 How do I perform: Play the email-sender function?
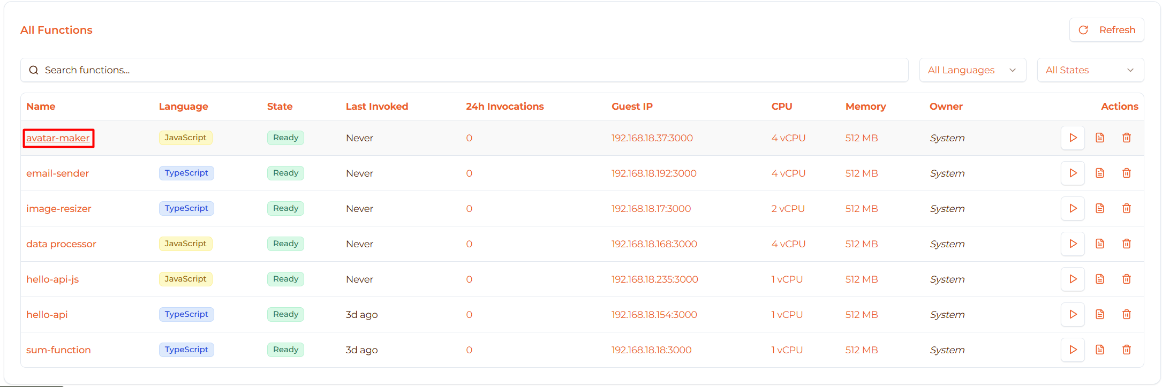pyautogui.click(x=1073, y=173)
